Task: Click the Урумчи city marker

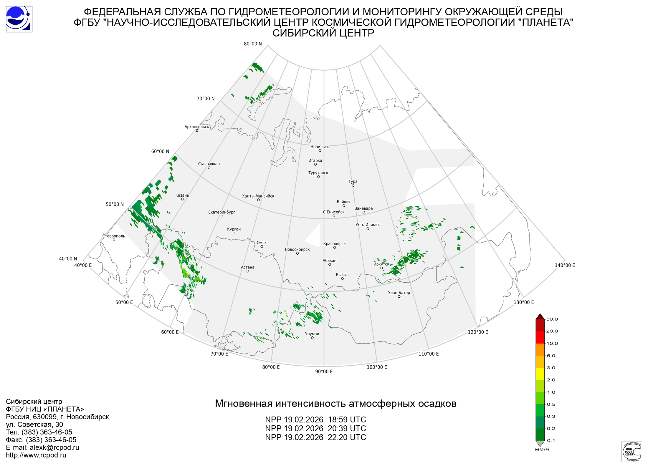Action: tap(313, 338)
